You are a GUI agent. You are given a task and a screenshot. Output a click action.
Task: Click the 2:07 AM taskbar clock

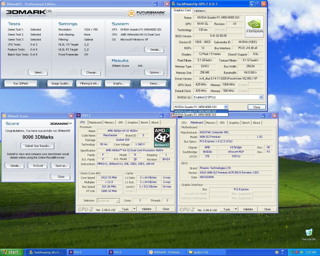pos(311,252)
